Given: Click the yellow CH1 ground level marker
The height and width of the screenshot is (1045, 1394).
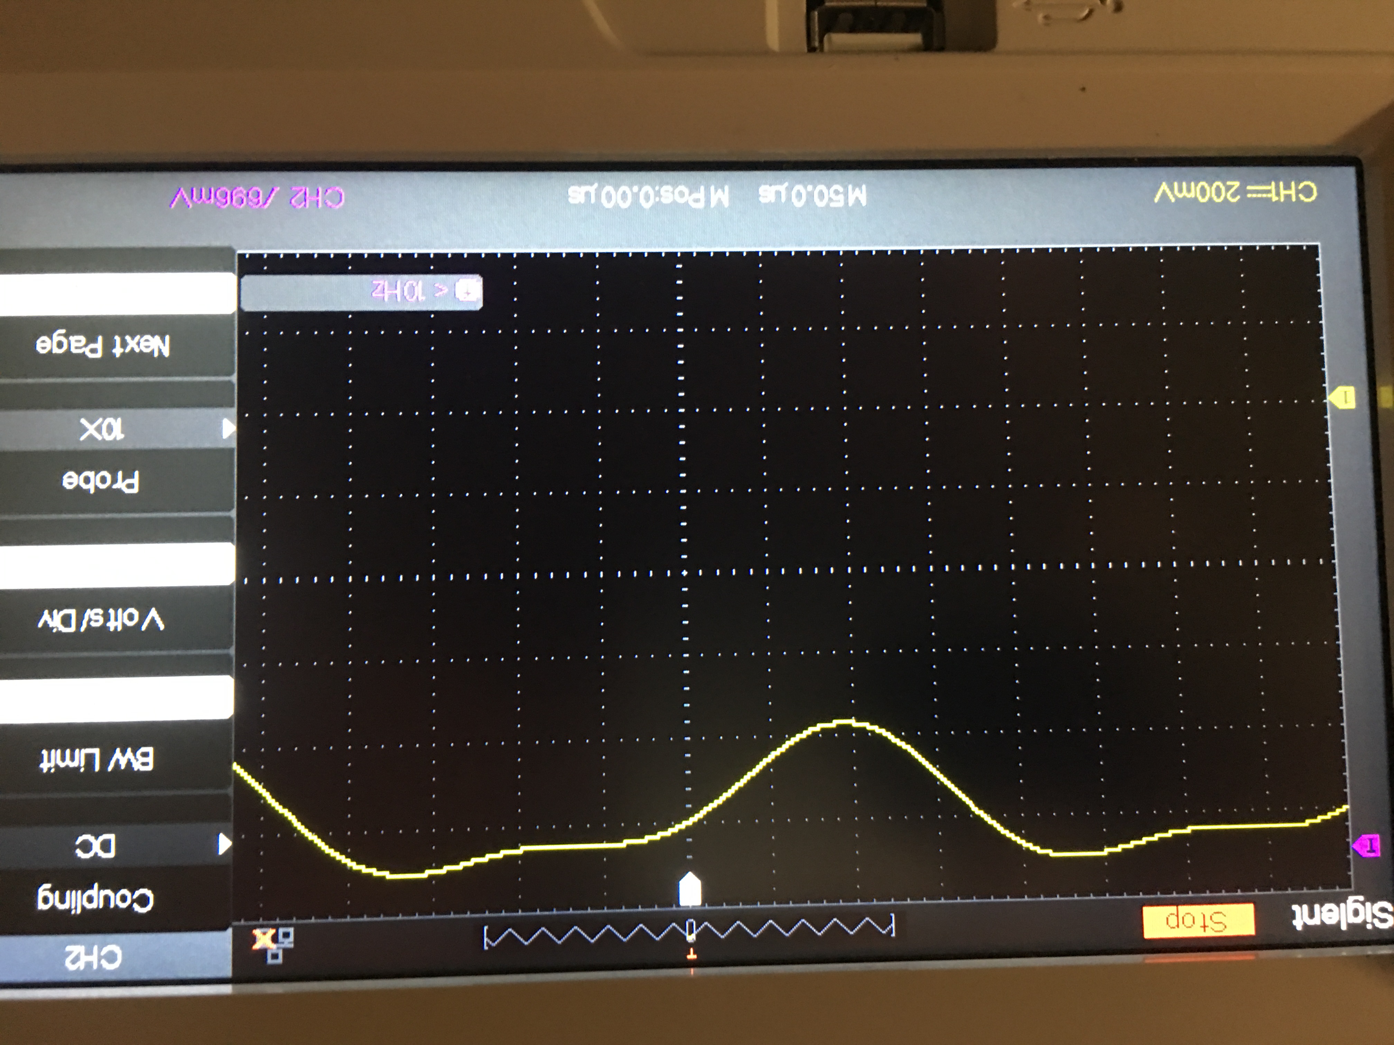Looking at the screenshot, I should pyautogui.click(x=1342, y=397).
